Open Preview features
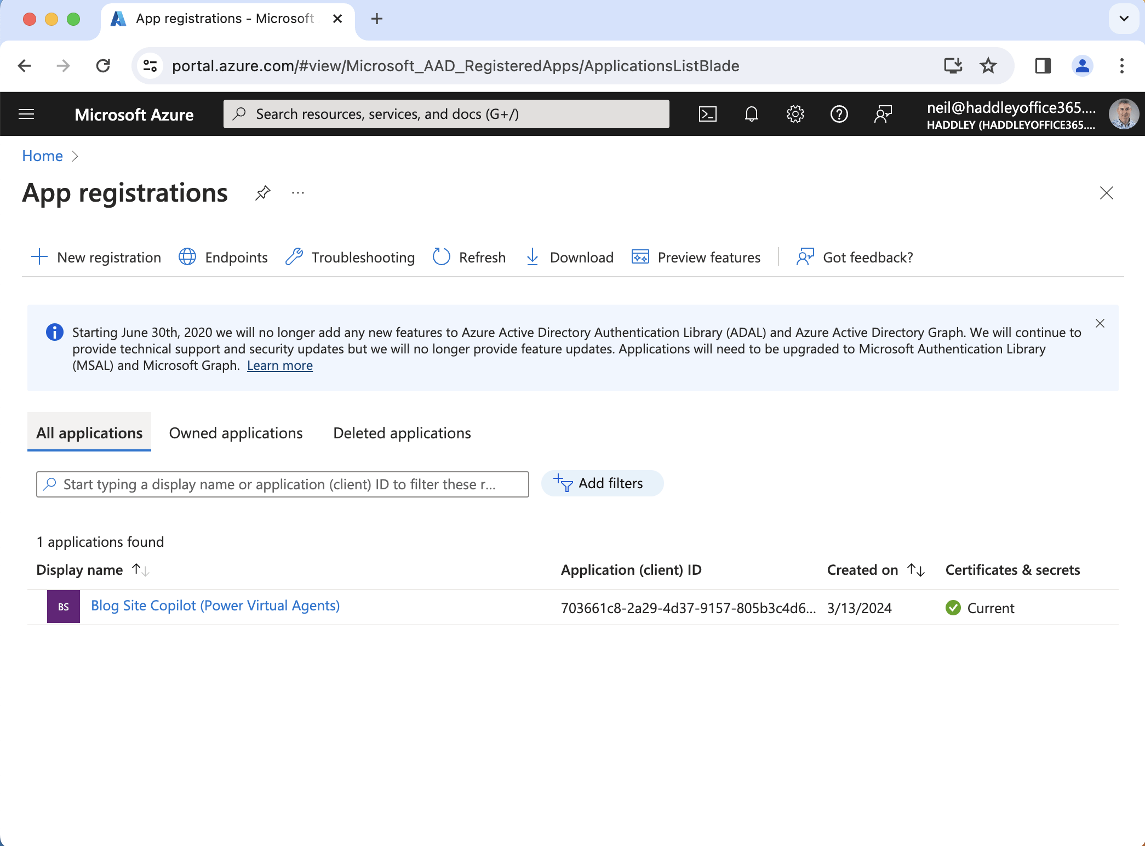 click(x=696, y=257)
